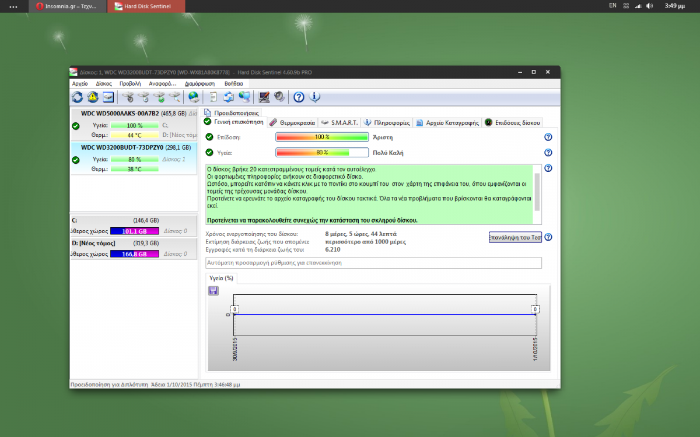Click the Αυτόματη προσαρμογή ρύθμισης input field
Viewport: 700px width, 437px height.
pyautogui.click(x=374, y=263)
